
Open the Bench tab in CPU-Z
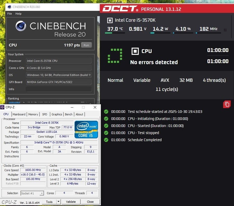tap(69, 114)
